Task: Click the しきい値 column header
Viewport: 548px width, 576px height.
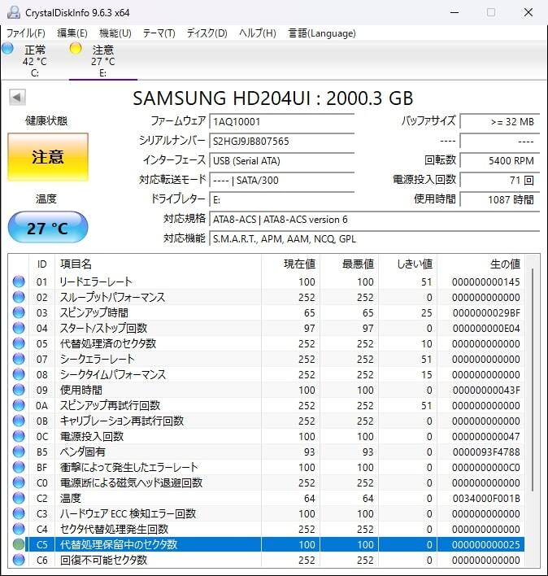Action: pyautogui.click(x=408, y=264)
